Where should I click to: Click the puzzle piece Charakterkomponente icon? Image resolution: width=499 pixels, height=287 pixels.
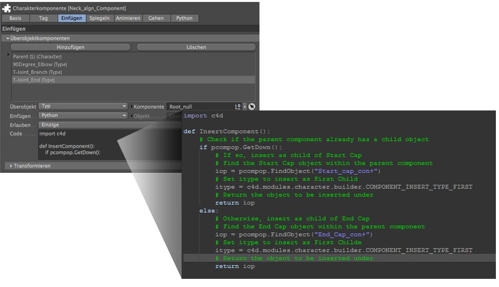click(x=6, y=8)
